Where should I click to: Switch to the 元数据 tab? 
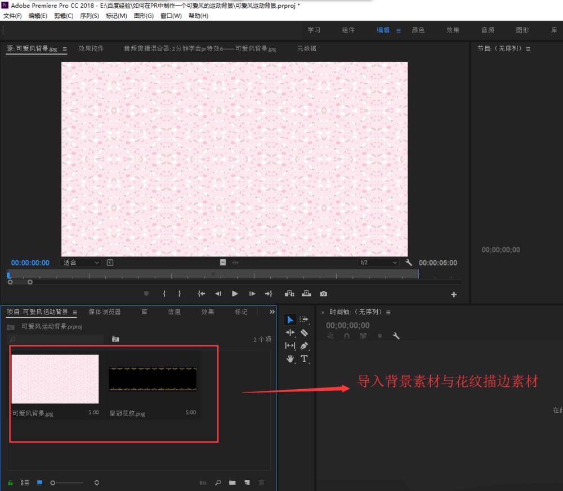point(307,48)
